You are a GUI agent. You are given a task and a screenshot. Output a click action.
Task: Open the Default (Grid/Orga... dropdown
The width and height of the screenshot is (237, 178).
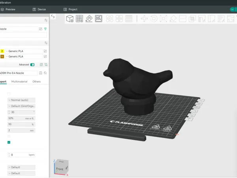click(x=21, y=106)
